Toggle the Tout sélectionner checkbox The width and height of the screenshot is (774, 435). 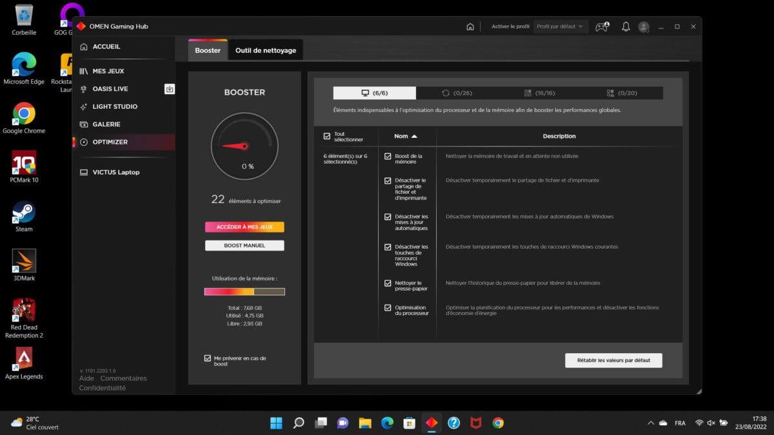(326, 136)
